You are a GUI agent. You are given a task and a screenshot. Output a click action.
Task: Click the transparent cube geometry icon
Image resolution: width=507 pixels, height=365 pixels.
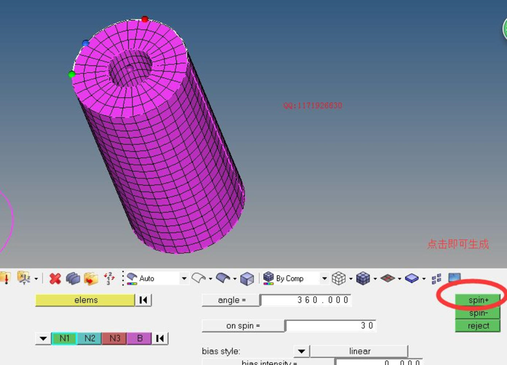[x=247, y=278]
